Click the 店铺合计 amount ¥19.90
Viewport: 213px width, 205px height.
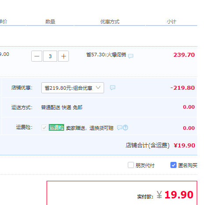coord(184,145)
